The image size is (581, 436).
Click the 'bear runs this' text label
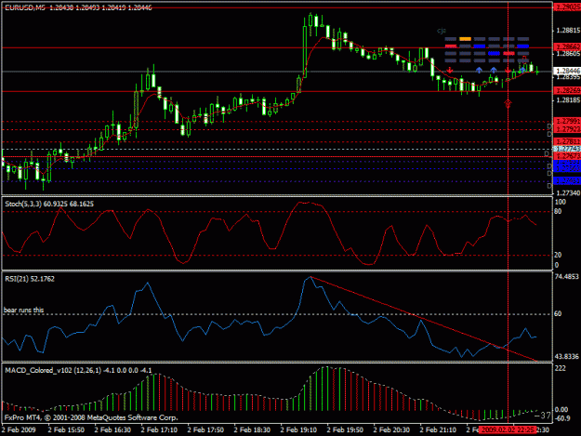pyautogui.click(x=24, y=310)
